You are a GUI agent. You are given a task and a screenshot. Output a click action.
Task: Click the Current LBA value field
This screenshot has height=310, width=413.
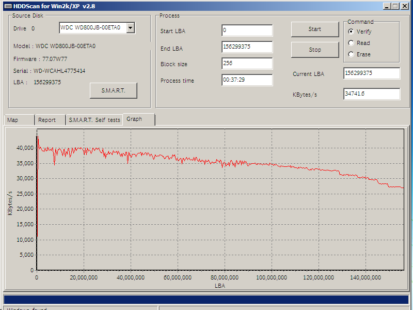pos(371,73)
